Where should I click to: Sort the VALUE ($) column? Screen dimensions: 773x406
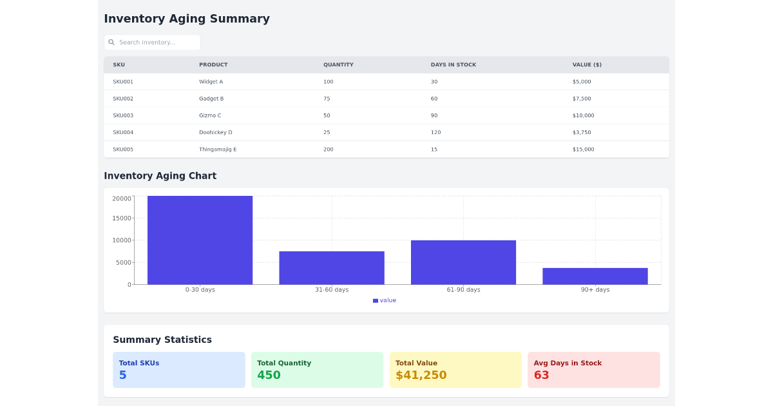(587, 64)
